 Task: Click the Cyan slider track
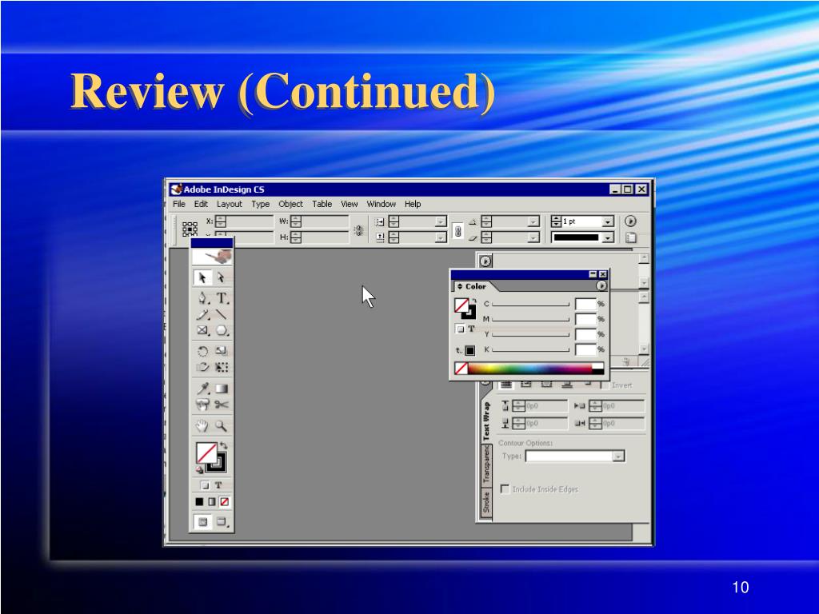531,305
